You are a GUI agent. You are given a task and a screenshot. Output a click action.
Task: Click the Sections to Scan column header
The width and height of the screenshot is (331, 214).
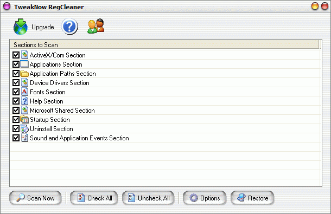pos(164,45)
